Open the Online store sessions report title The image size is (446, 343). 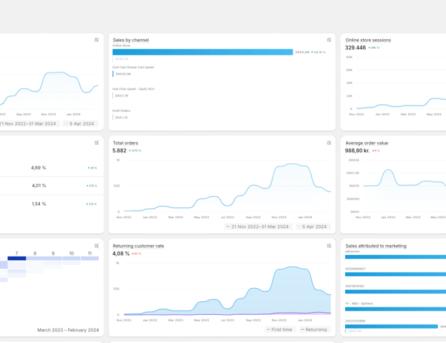pos(368,40)
